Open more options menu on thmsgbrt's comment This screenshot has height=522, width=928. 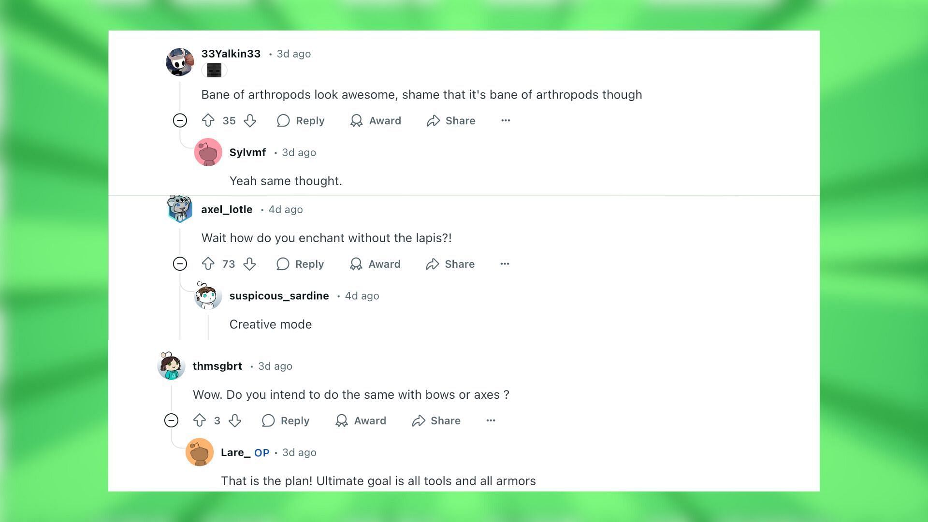tap(490, 420)
